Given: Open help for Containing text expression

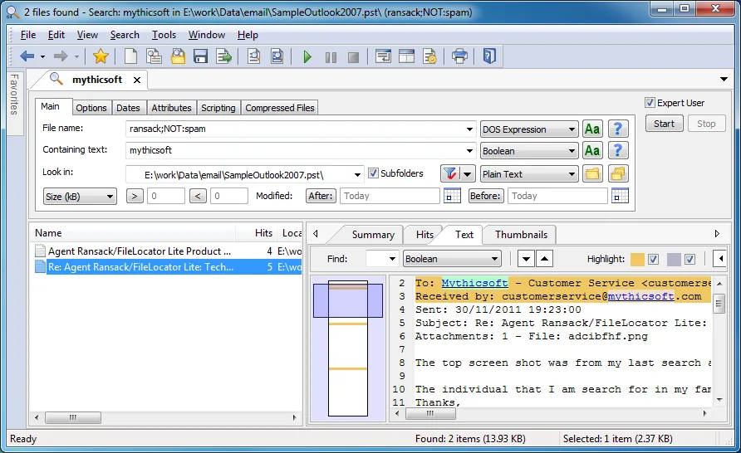Looking at the screenshot, I should pyautogui.click(x=618, y=150).
